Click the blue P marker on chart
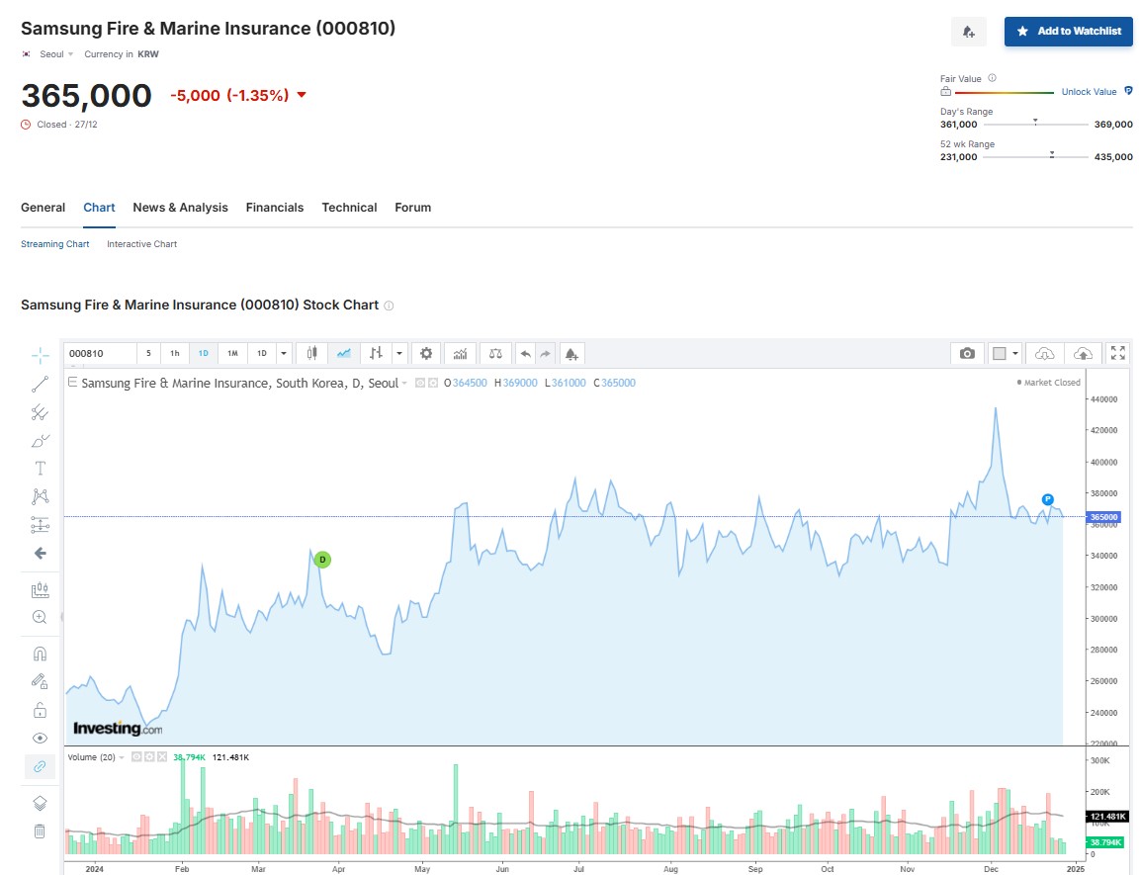 pyautogui.click(x=1048, y=499)
